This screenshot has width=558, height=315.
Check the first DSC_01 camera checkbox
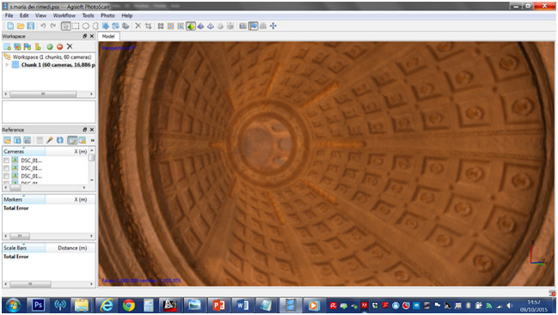click(6, 161)
